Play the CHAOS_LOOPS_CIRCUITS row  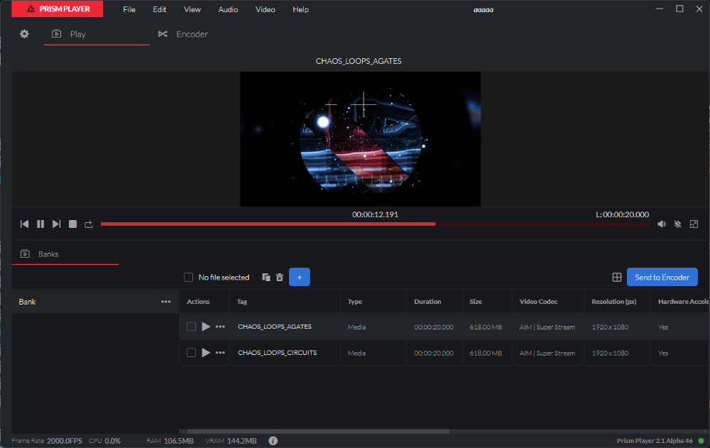click(206, 352)
